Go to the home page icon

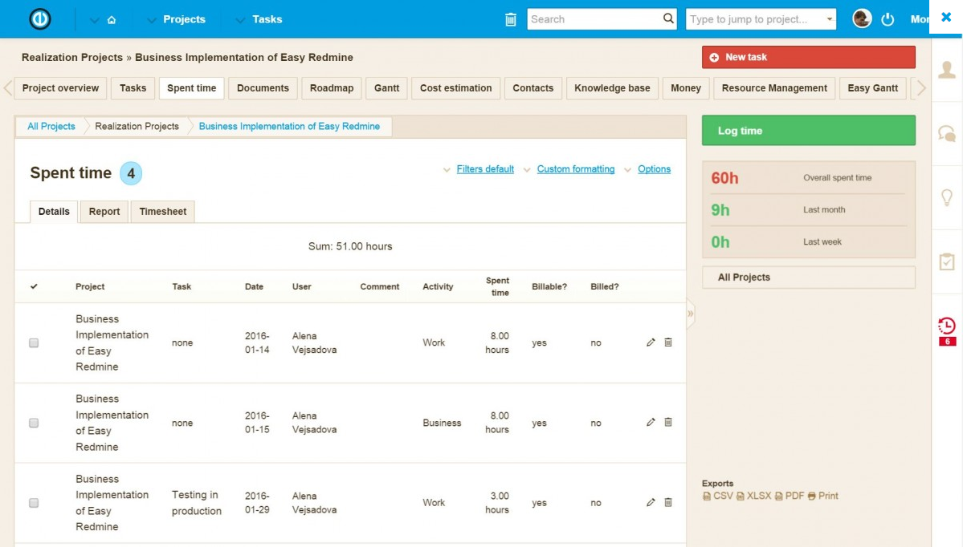(111, 19)
